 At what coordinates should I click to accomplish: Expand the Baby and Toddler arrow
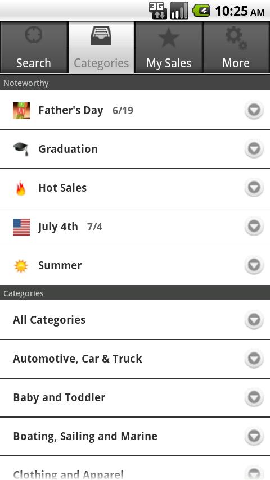pos(254,397)
